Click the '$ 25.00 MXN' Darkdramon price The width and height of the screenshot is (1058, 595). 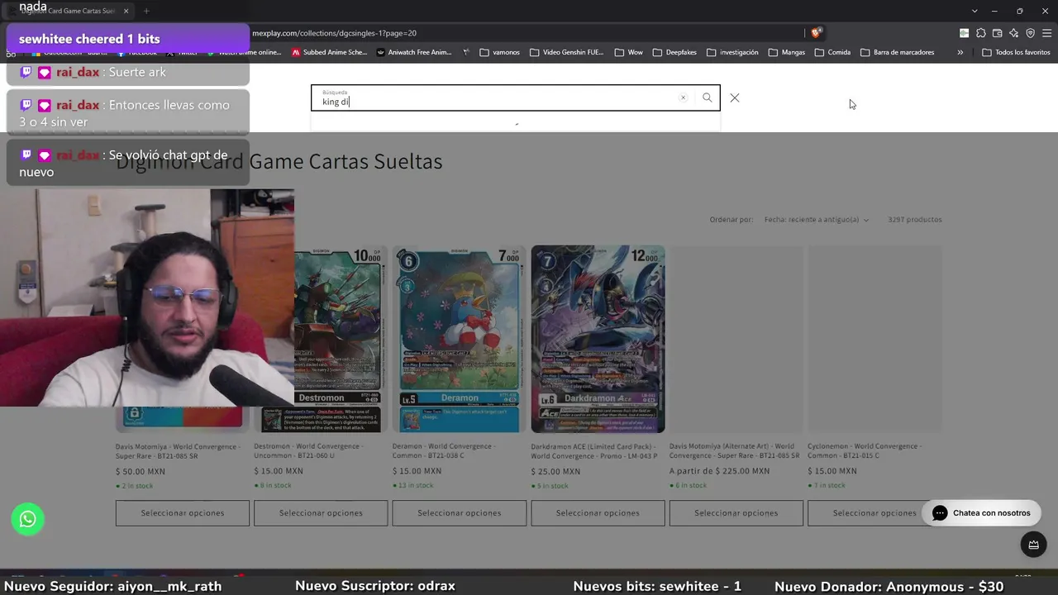[x=555, y=471]
